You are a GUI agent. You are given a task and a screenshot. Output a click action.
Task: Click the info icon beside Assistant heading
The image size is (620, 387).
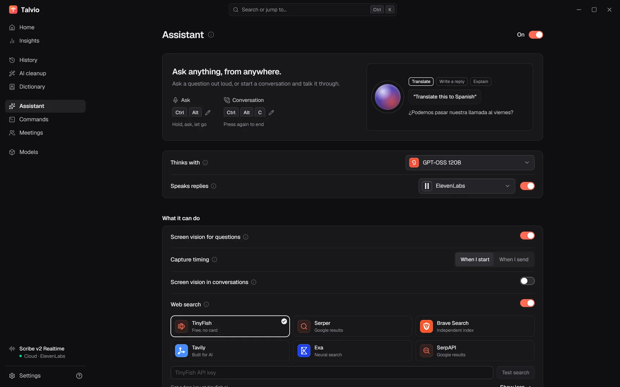point(211,35)
